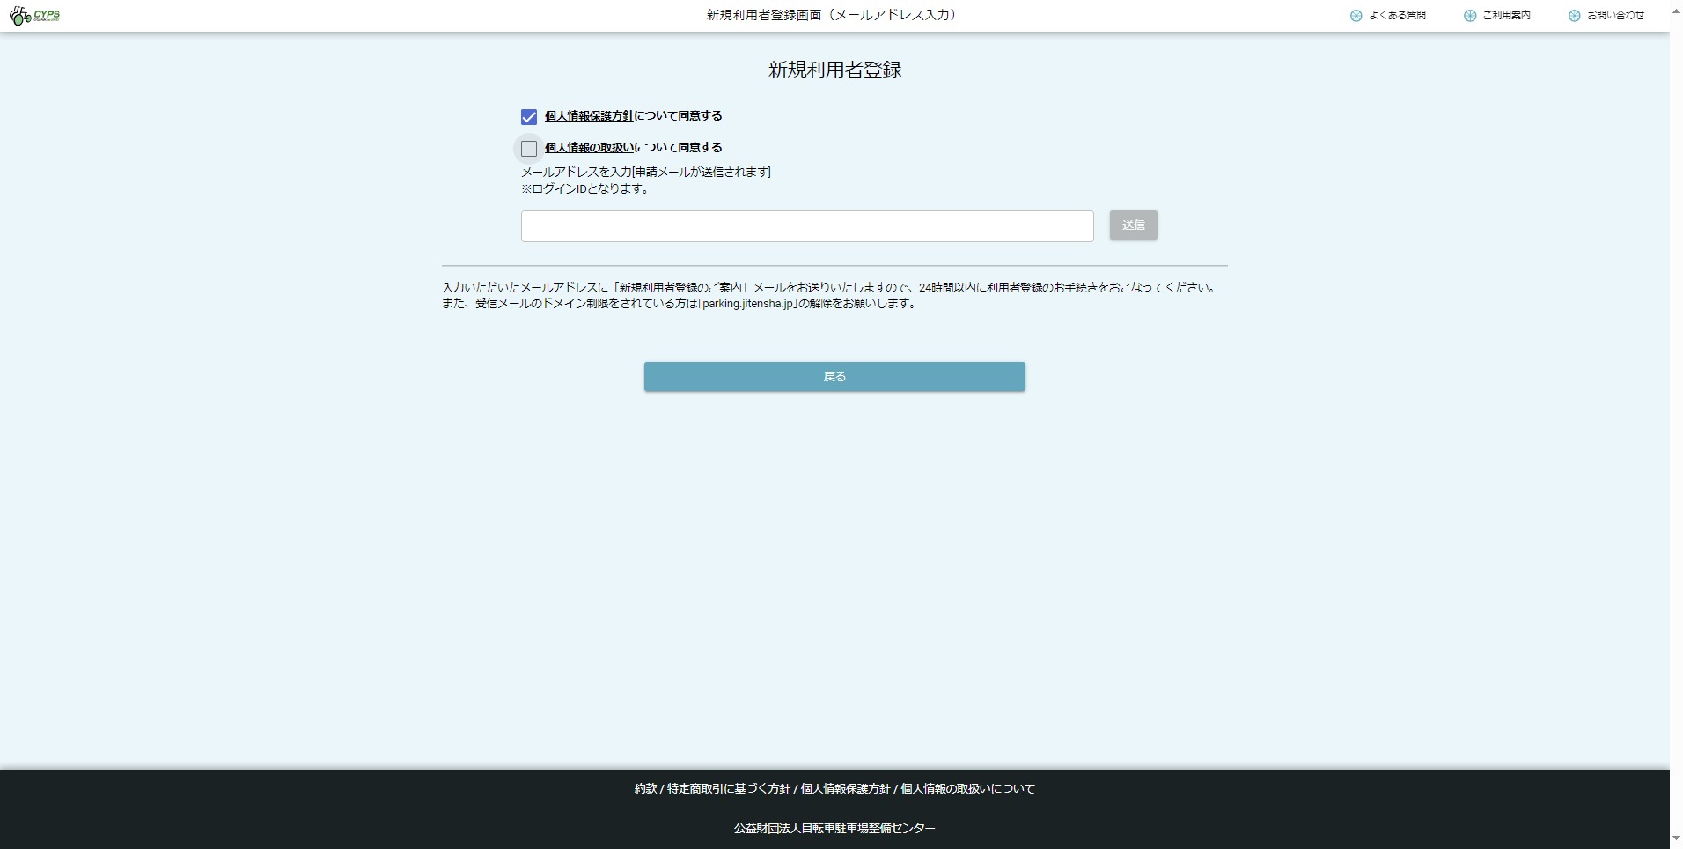Open 個人情報保護方針 in the footer
Screen dimensions: 1683x849
point(845,789)
